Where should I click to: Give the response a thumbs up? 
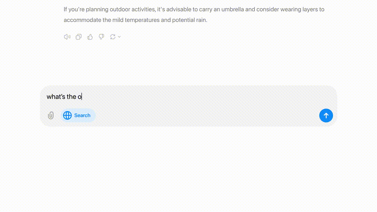pyautogui.click(x=90, y=37)
